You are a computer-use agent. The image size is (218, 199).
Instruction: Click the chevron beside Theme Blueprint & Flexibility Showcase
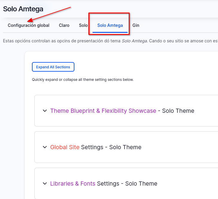[45, 111]
